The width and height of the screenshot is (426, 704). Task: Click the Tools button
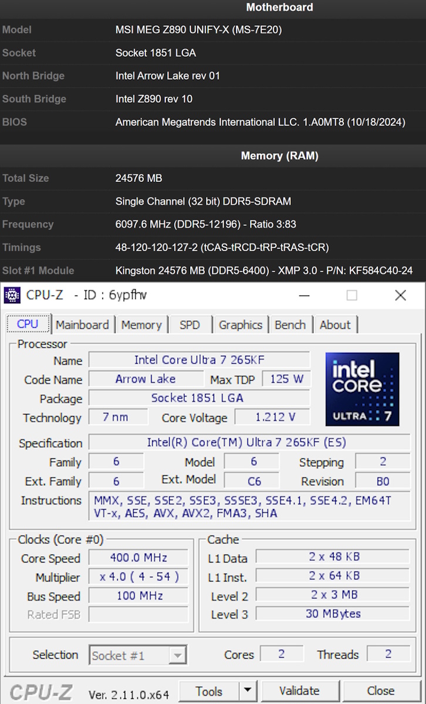[x=209, y=691]
